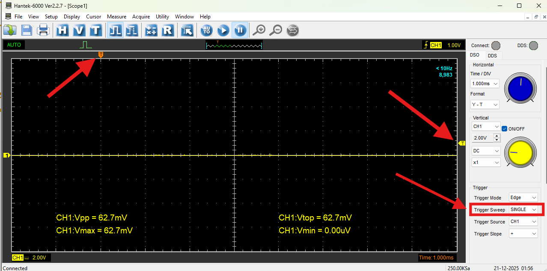Viewport: 547px width, 271px height.
Task: Click the waveform memory overview bar
Action: (x=234, y=45)
